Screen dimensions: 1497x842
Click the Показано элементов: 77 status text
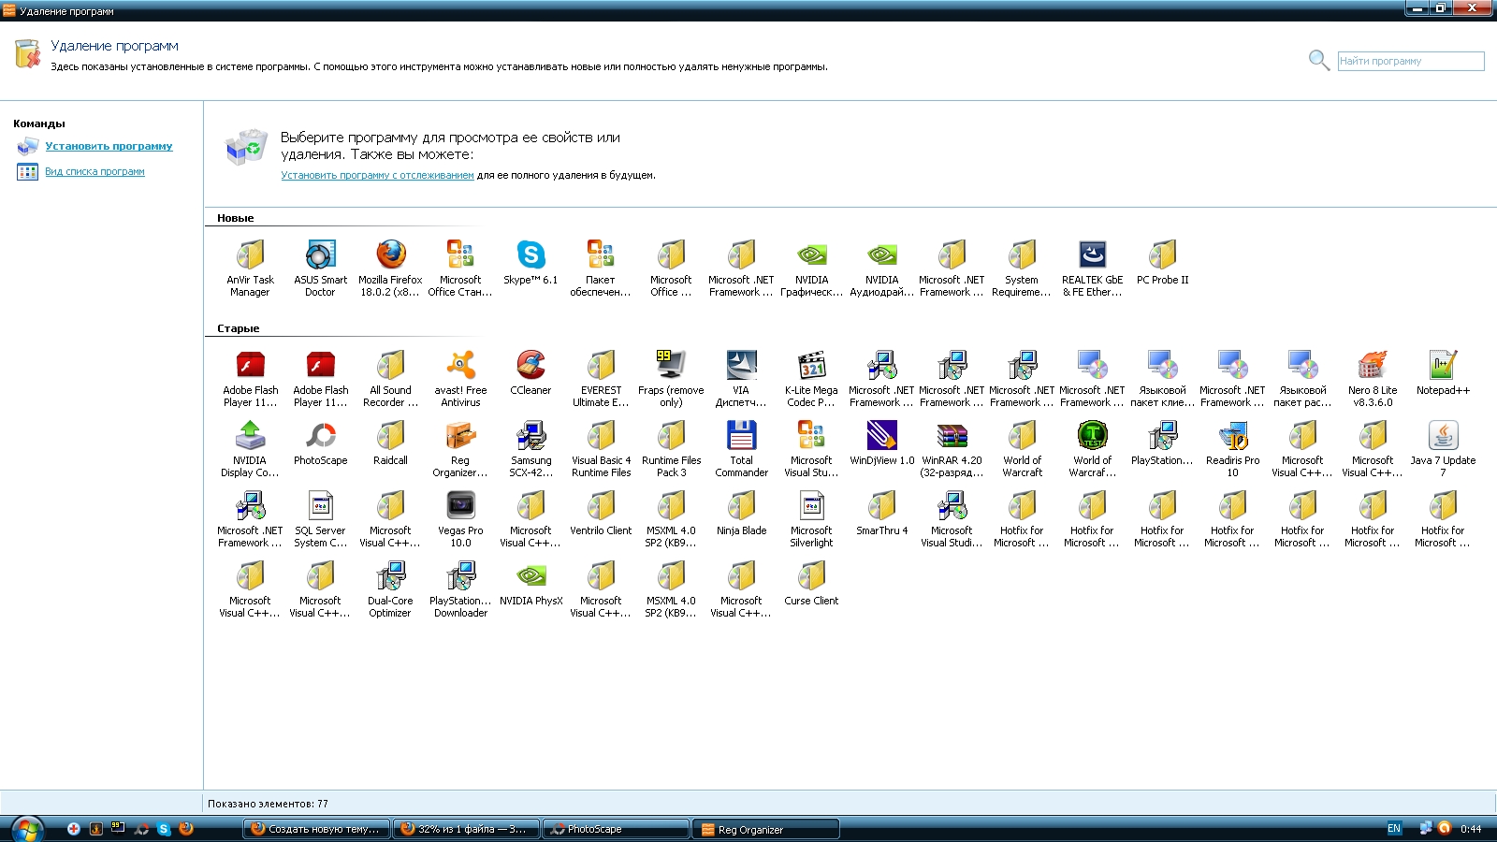(268, 804)
